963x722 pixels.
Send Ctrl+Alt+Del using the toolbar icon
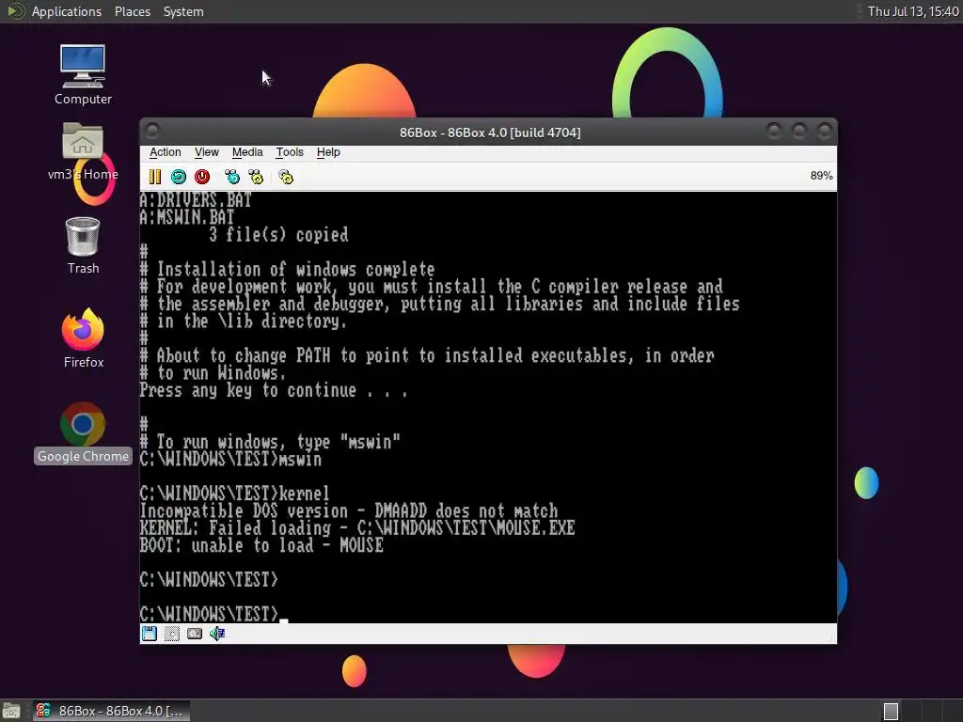click(x=232, y=177)
